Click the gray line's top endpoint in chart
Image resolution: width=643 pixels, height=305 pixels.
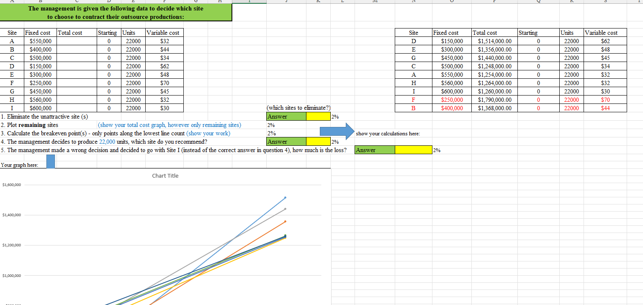click(285, 209)
